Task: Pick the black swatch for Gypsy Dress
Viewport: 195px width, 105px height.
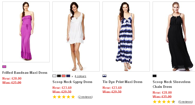Action: tap(59, 76)
